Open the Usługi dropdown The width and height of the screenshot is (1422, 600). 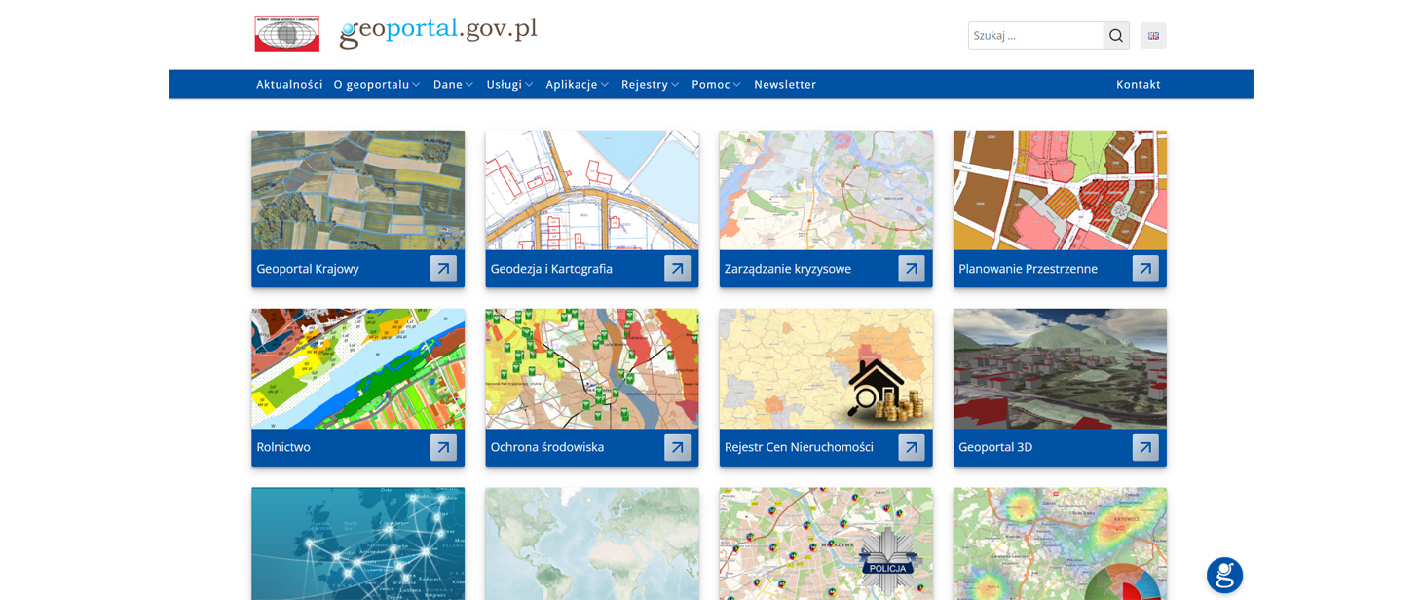pos(508,84)
